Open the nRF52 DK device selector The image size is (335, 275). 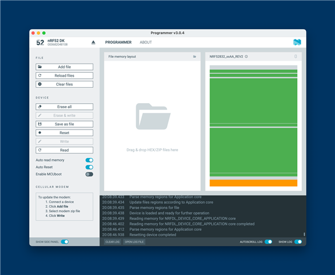coord(65,42)
